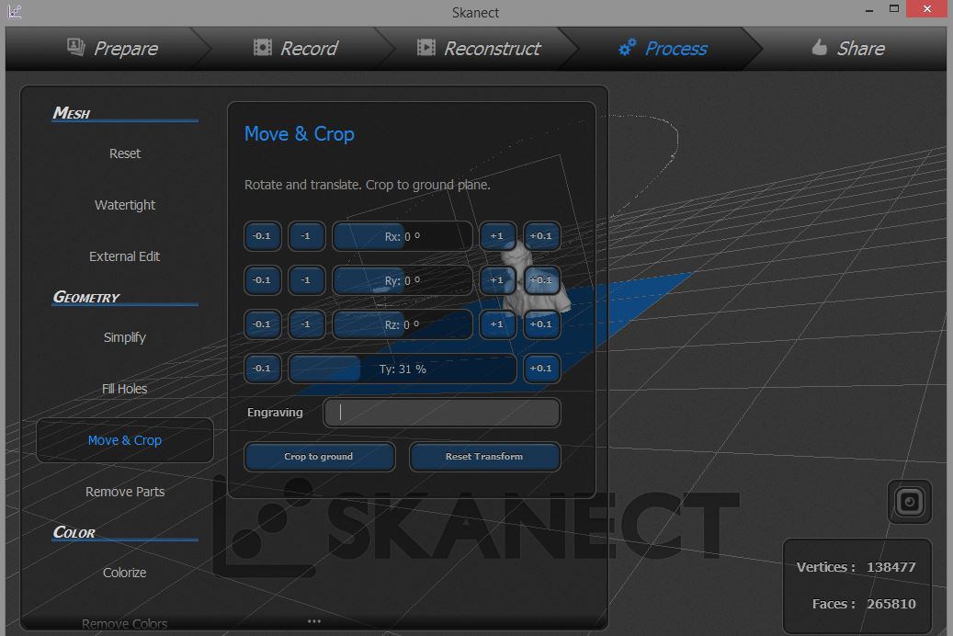This screenshot has width=953, height=636.
Task: Open the Prepare tab
Action: pos(113,48)
